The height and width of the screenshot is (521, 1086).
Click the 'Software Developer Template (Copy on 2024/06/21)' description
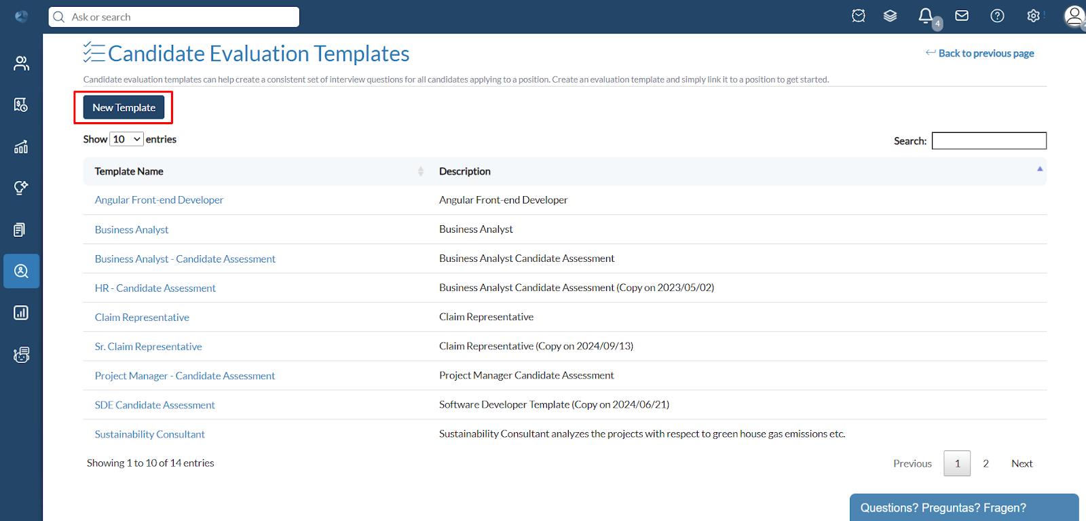[554, 404]
